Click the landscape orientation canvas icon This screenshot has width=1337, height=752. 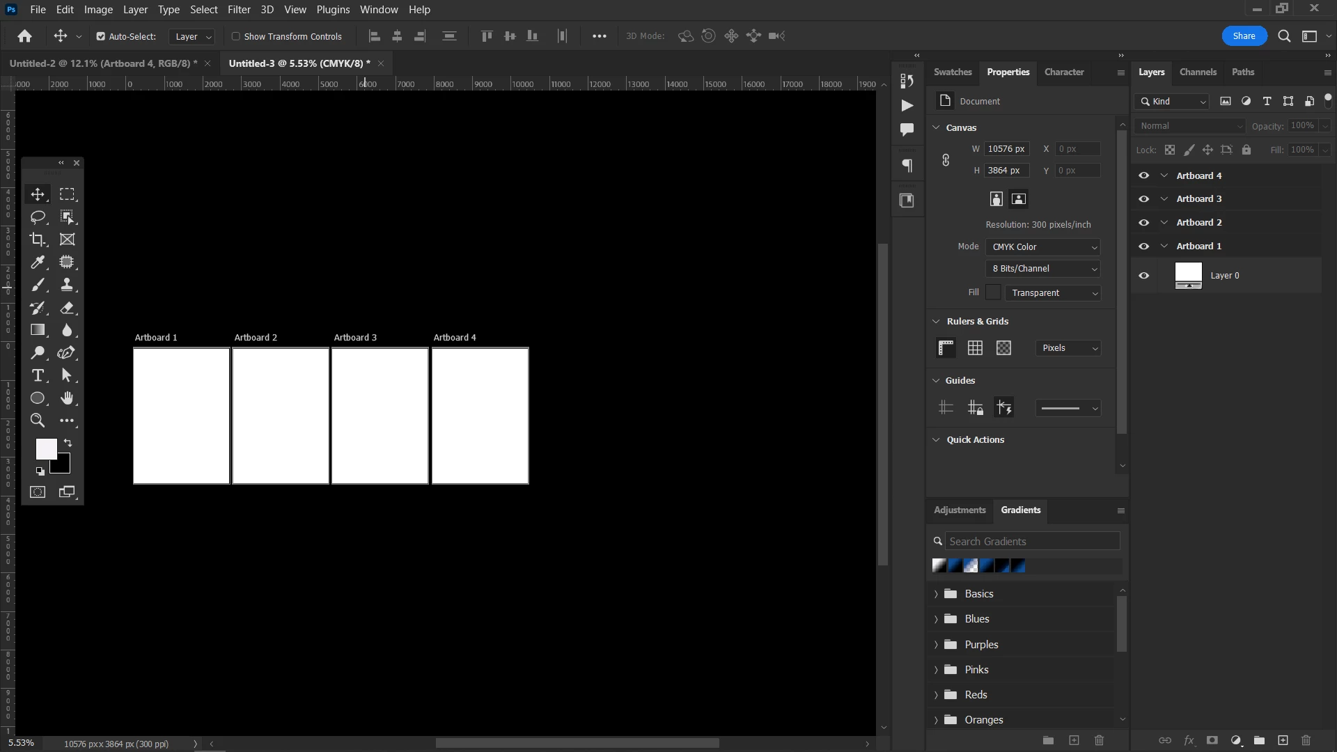[x=1018, y=199]
